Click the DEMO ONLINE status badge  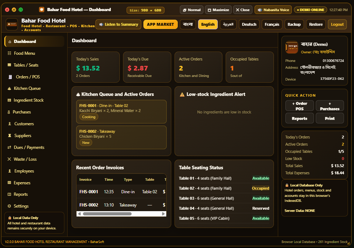[x=310, y=10]
